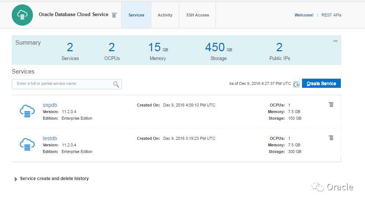Screen dimensions: 365x202
Task: Click the 15 GB Memory summary value
Action: tap(158, 47)
